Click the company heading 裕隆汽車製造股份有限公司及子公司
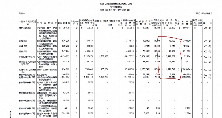This screenshot has height=118, width=222. (116, 4)
